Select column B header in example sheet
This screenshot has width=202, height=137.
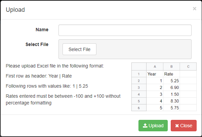tap(171, 66)
